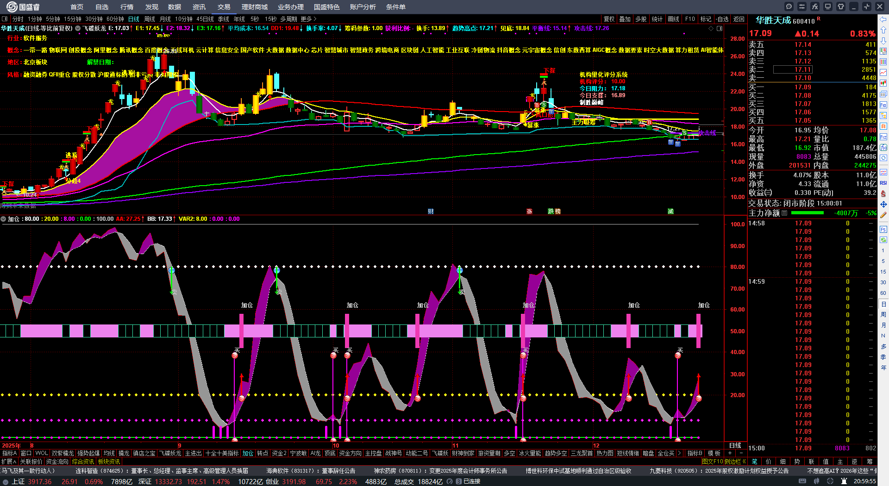The height and width of the screenshot is (486, 889).
Task: Open the 模板 template menu
Action: 714,453
